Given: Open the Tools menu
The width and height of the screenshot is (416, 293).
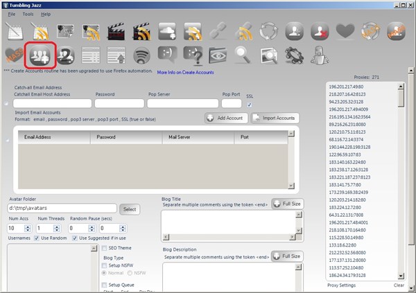Looking at the screenshot, I should coord(28,15).
